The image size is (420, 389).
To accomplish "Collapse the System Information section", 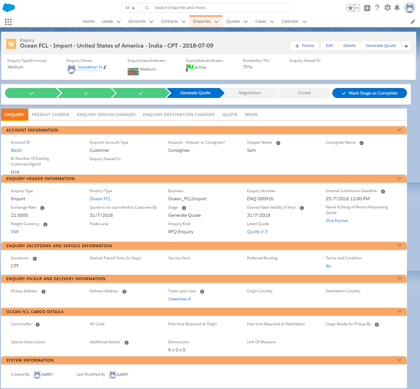I will point(399,360).
